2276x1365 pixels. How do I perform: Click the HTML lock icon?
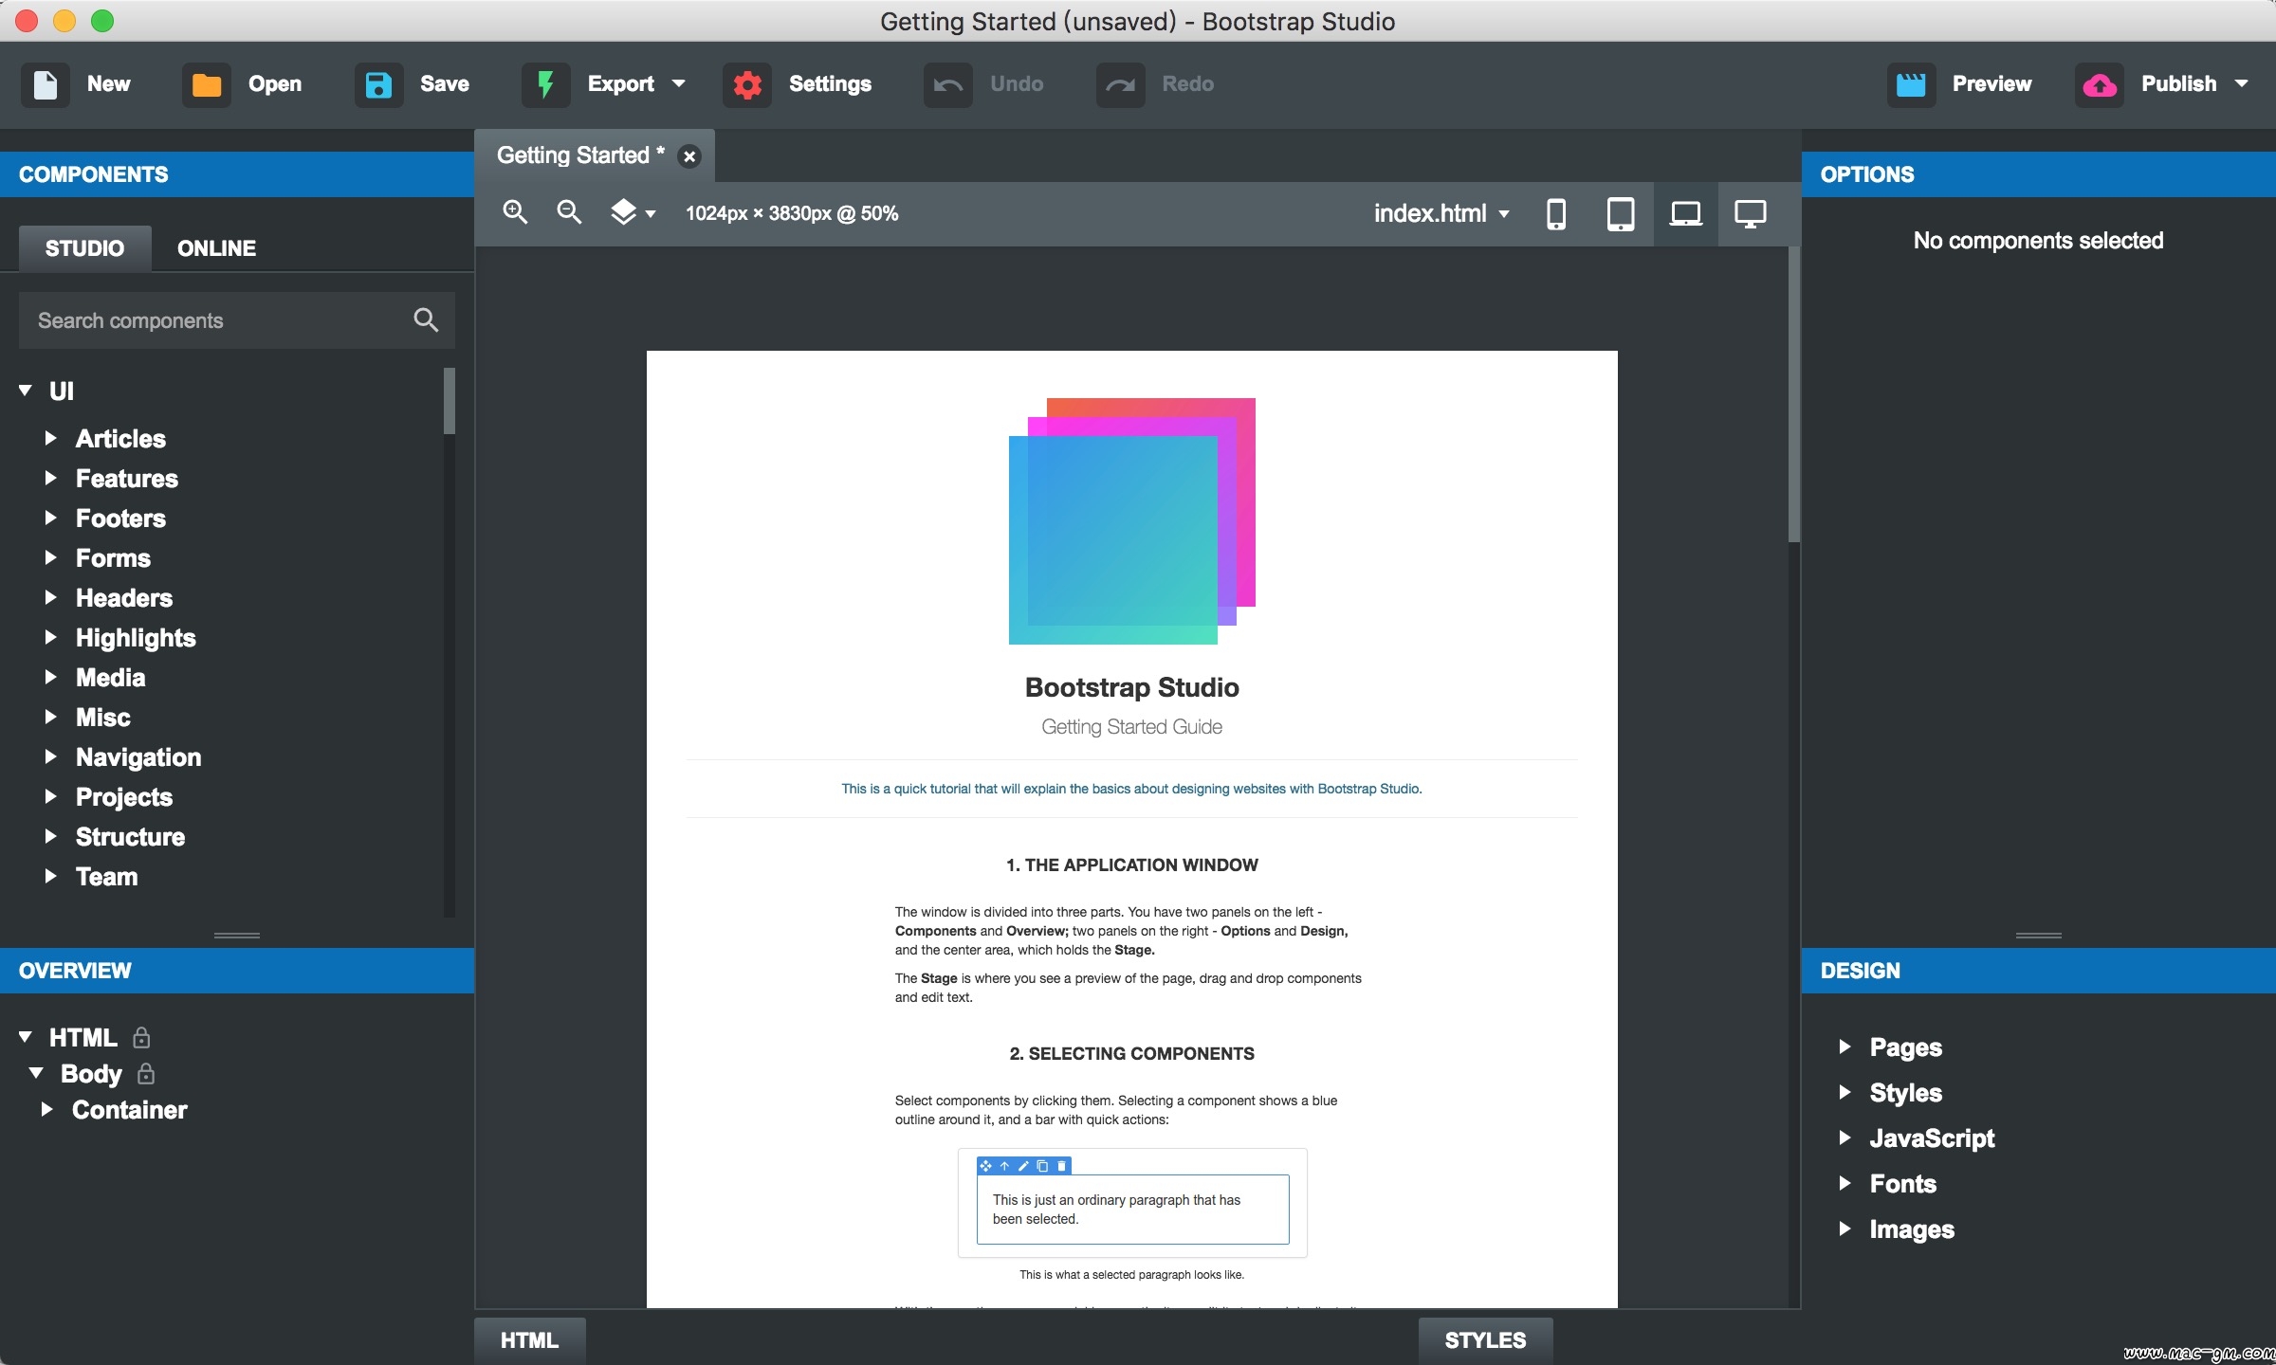[141, 1038]
